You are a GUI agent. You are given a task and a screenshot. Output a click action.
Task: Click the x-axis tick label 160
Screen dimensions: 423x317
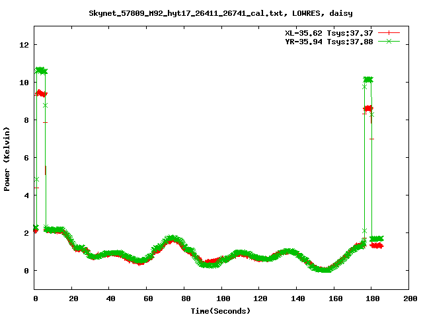click(x=336, y=299)
